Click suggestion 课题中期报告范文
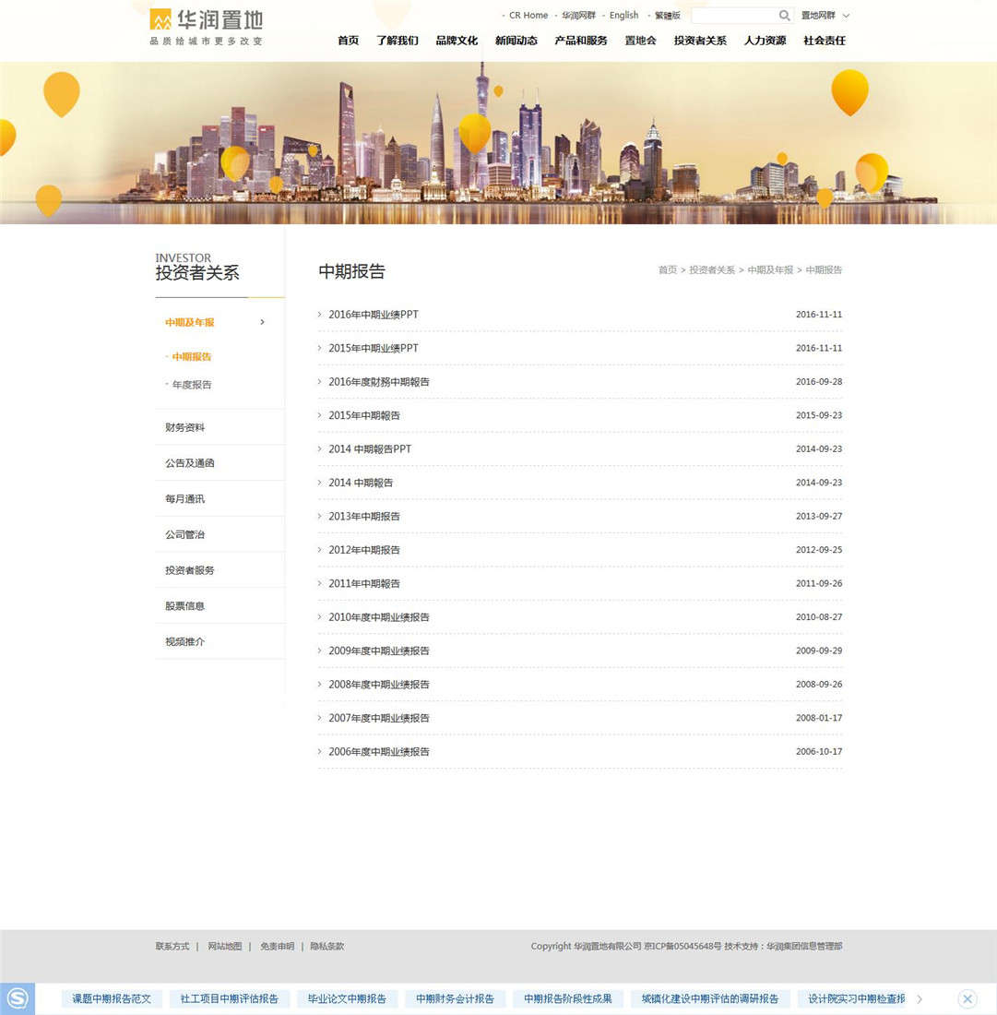 112,998
